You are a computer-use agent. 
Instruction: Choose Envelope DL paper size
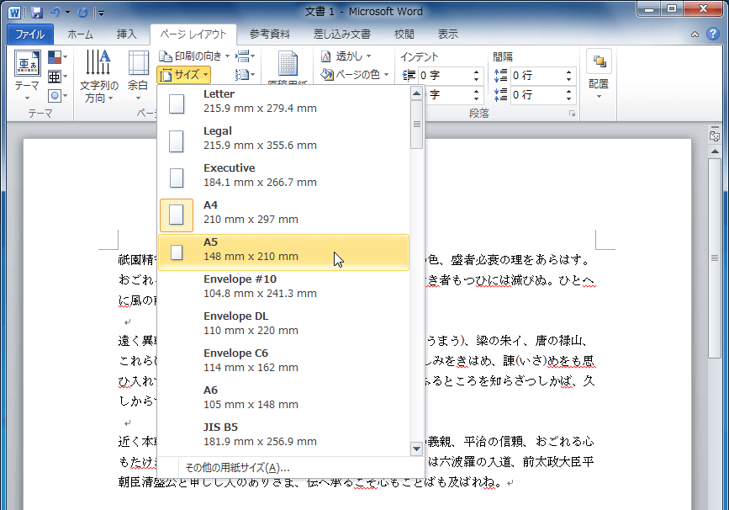coord(284,326)
